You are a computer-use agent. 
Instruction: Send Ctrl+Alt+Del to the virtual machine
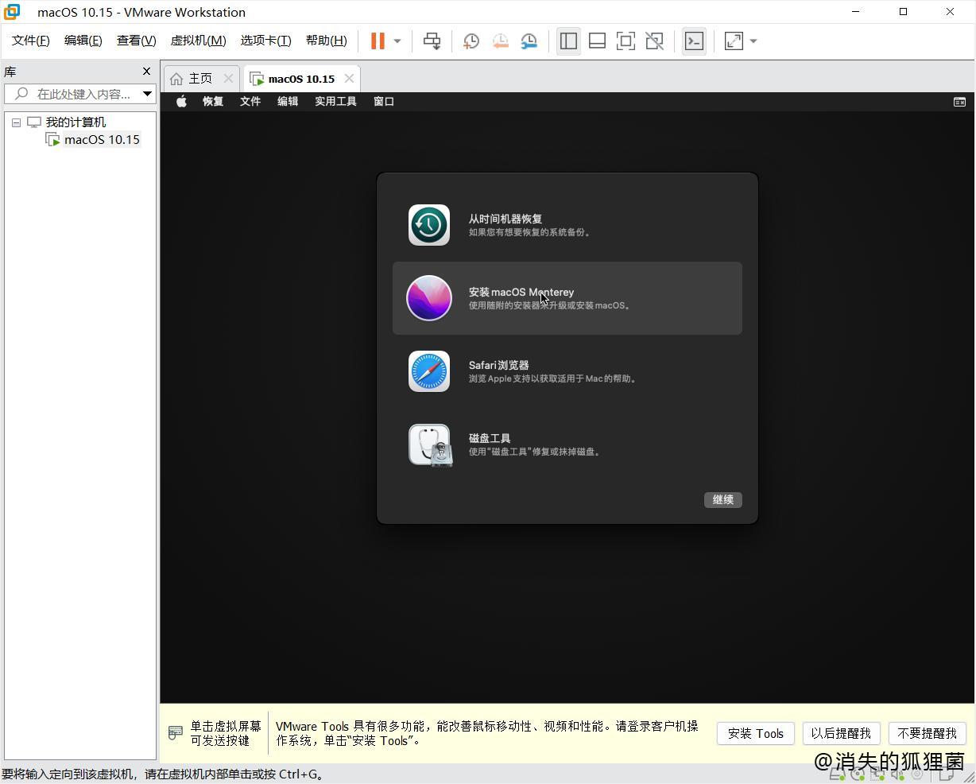click(432, 41)
